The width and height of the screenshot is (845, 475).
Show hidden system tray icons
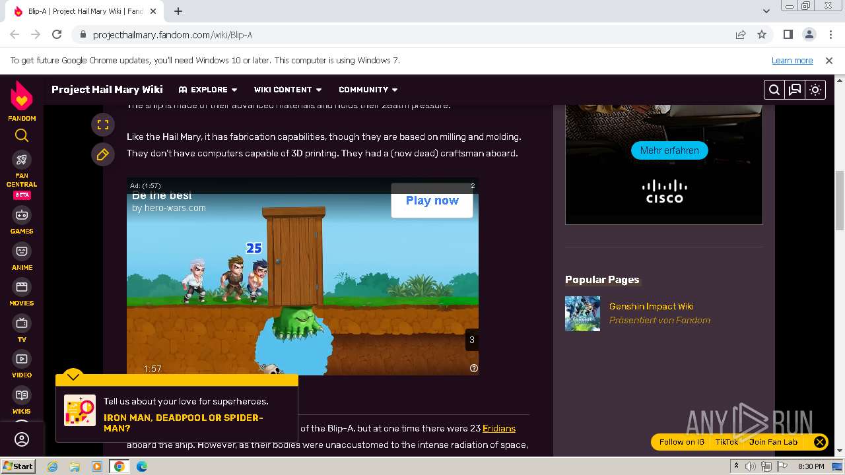[736, 466]
